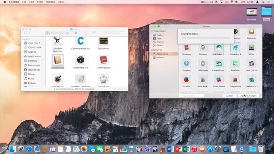This screenshot has width=274, height=154.
Task: Select the Extreme Road app icon in LiteIcon
Action: (x=219, y=64)
